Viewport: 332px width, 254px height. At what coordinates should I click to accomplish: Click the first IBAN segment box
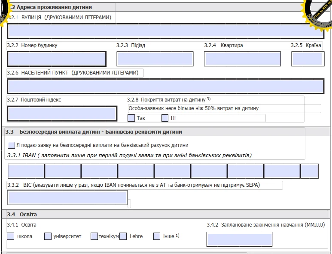(26, 171)
